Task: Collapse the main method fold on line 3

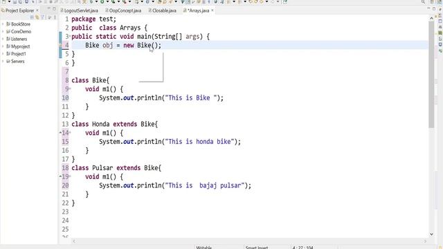Action: [70, 37]
